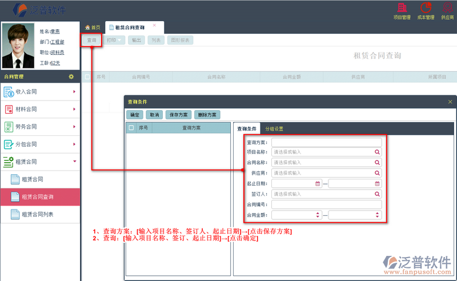
Task: Click 合同金额 column header
Action: [x=292, y=77]
